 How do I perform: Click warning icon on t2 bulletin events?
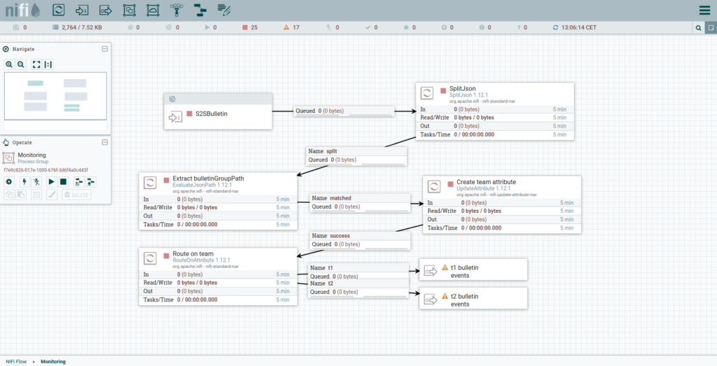pos(445,297)
